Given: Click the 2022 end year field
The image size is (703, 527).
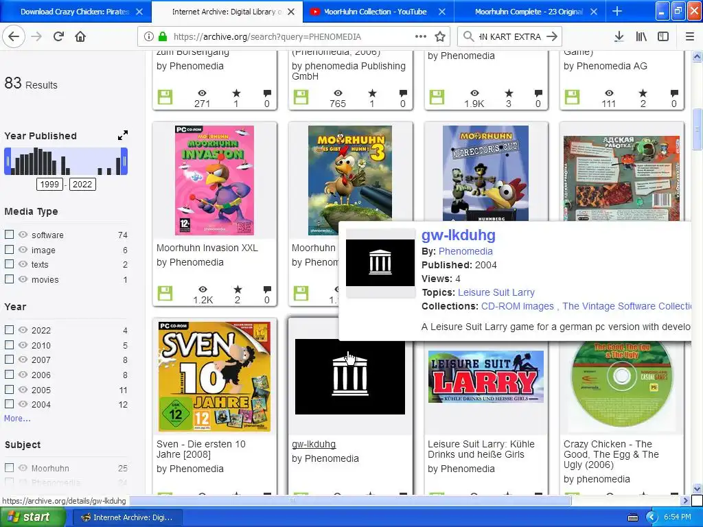Looking at the screenshot, I should point(82,184).
